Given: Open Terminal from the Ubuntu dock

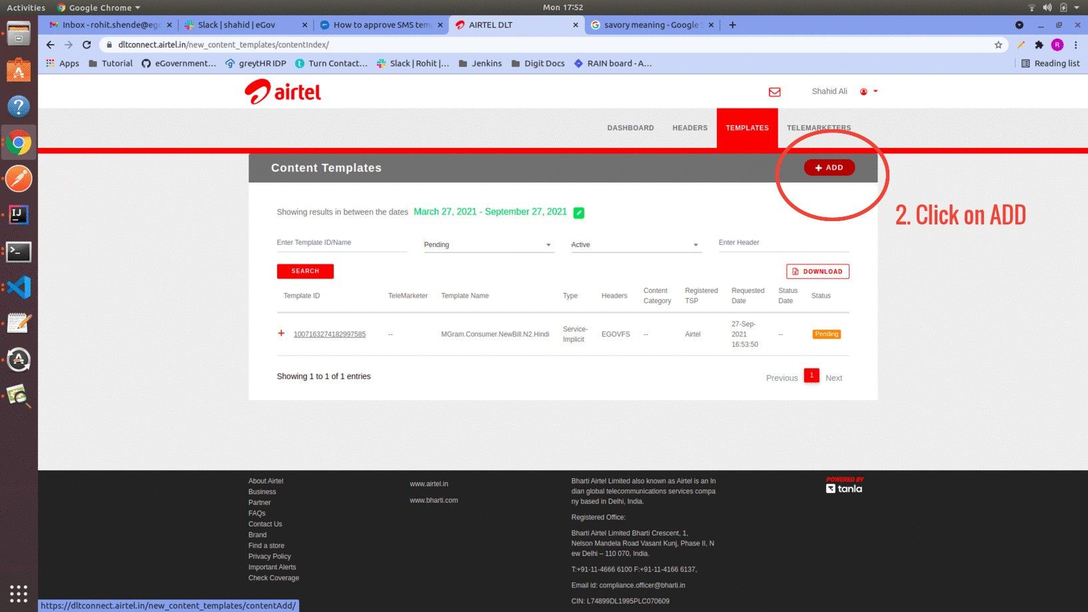Looking at the screenshot, I should (x=18, y=252).
